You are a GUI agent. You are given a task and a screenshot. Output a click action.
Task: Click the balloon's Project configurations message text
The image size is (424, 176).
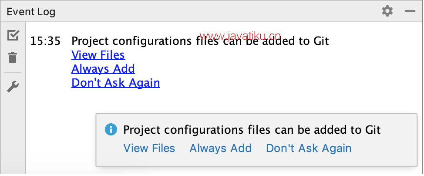(252, 130)
